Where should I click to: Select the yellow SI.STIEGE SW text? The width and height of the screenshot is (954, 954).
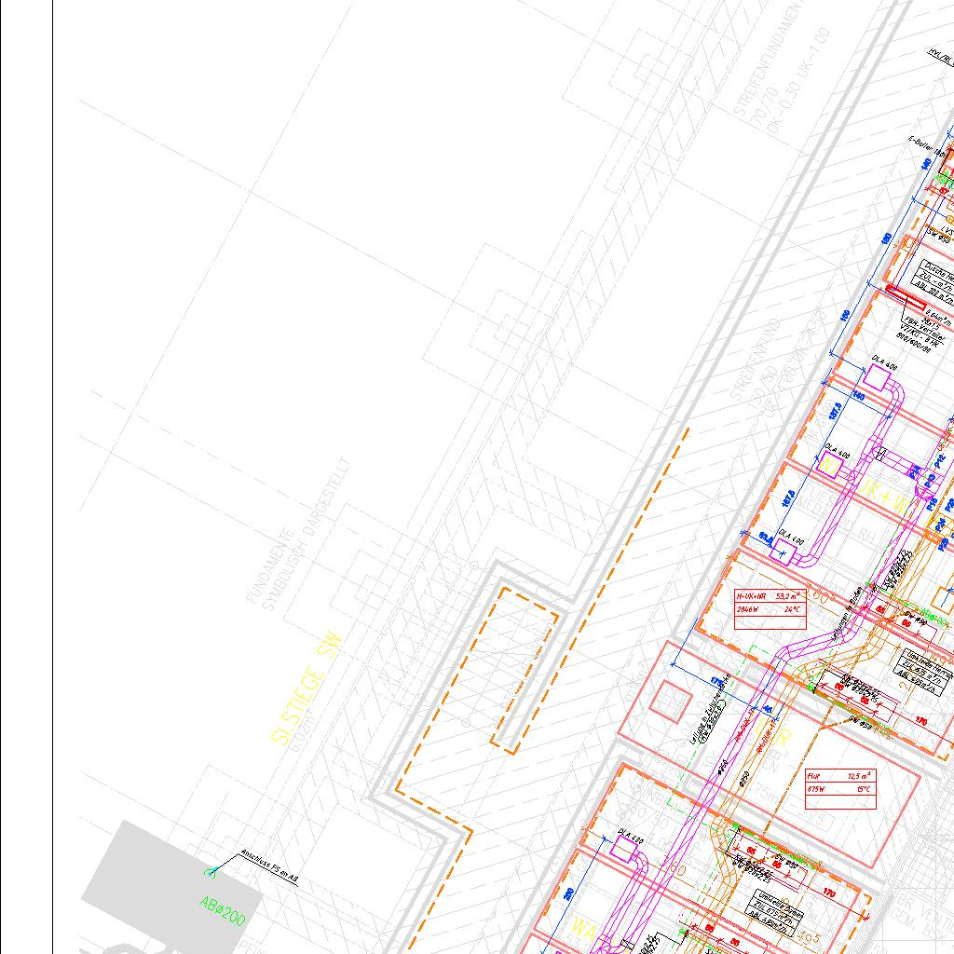pyautogui.click(x=307, y=689)
